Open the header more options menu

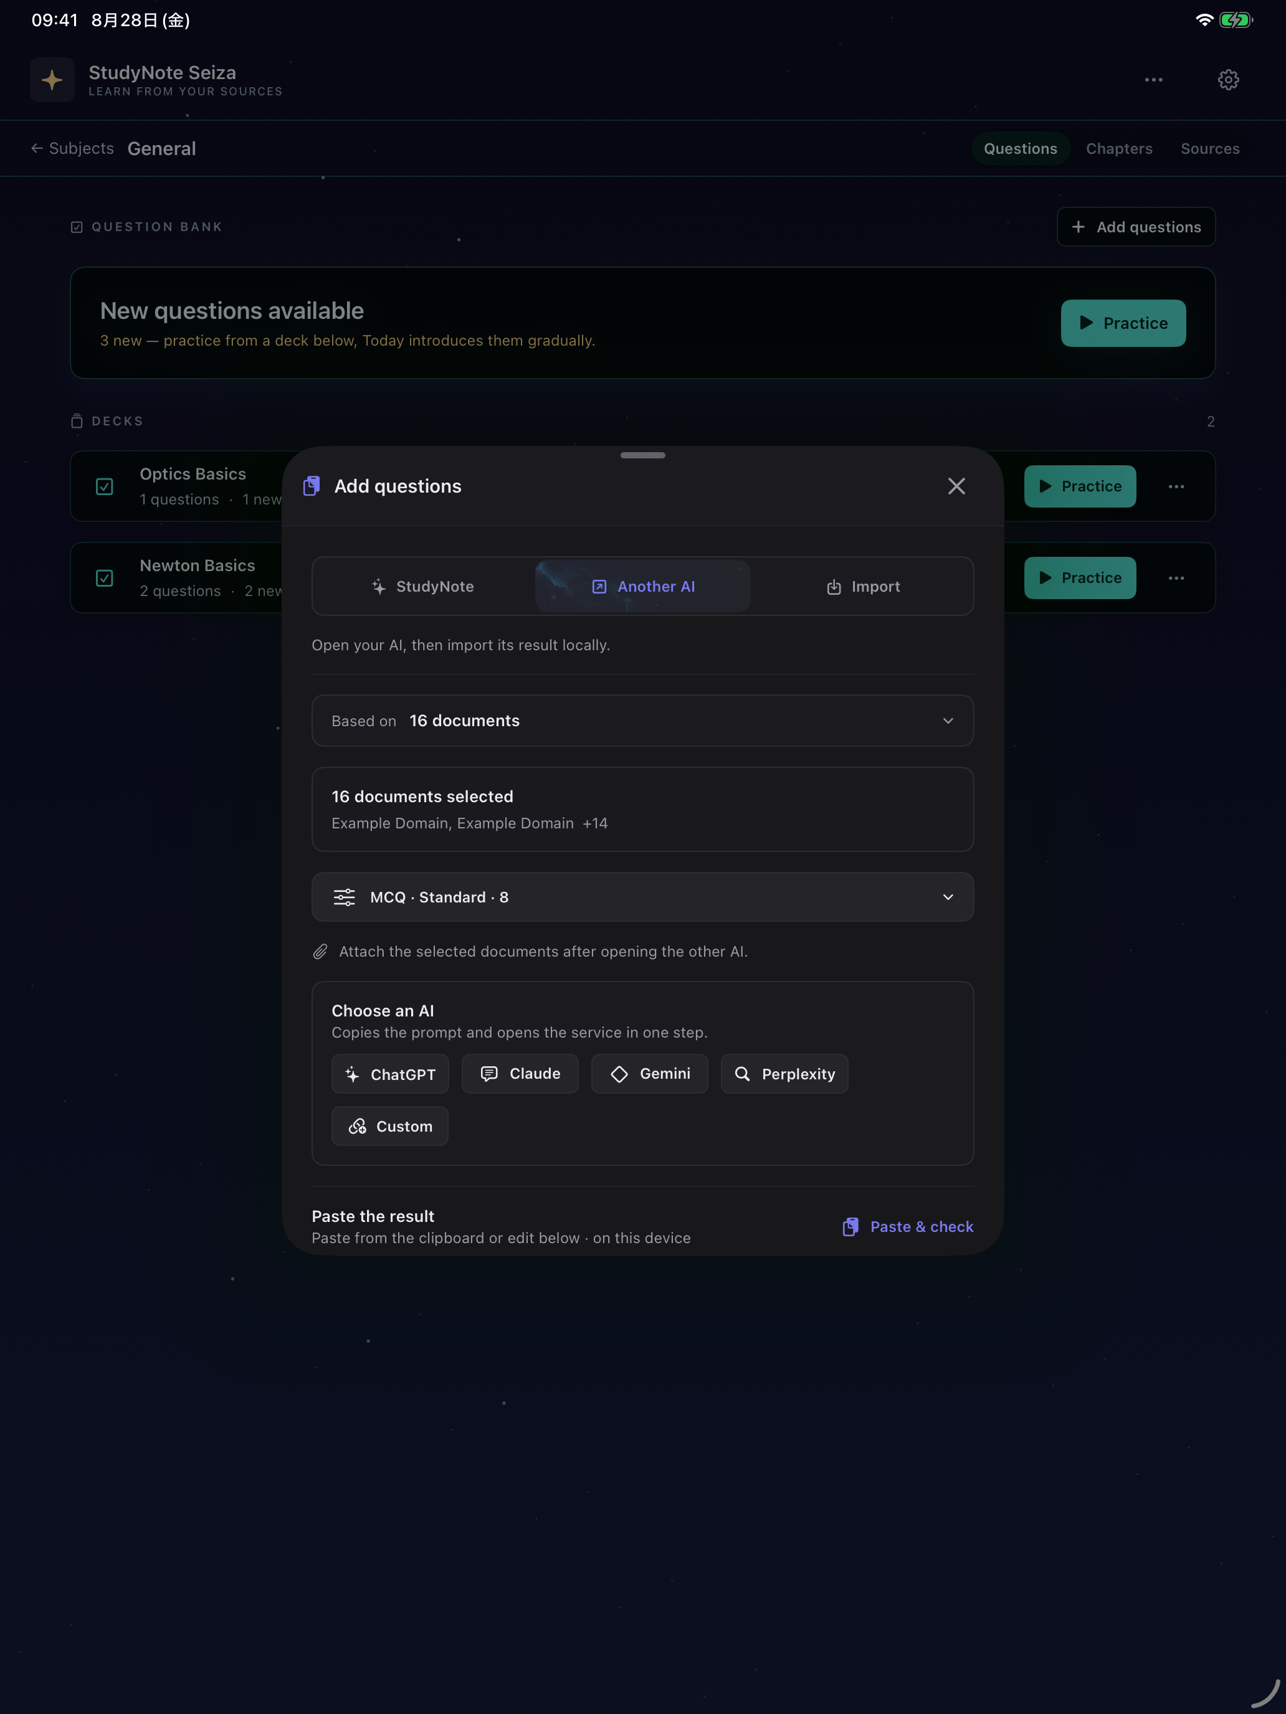[1153, 80]
